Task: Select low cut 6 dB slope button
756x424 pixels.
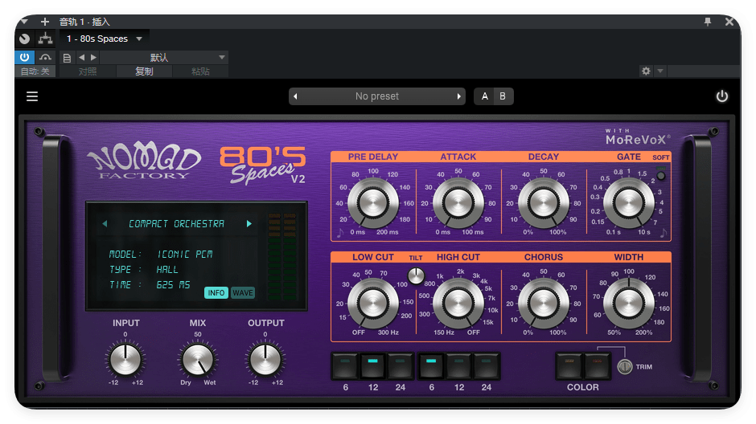Action: click(345, 365)
